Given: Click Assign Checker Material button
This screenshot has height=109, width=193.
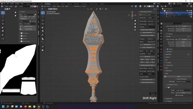Looking at the screenshot, I should click(x=147, y=30).
